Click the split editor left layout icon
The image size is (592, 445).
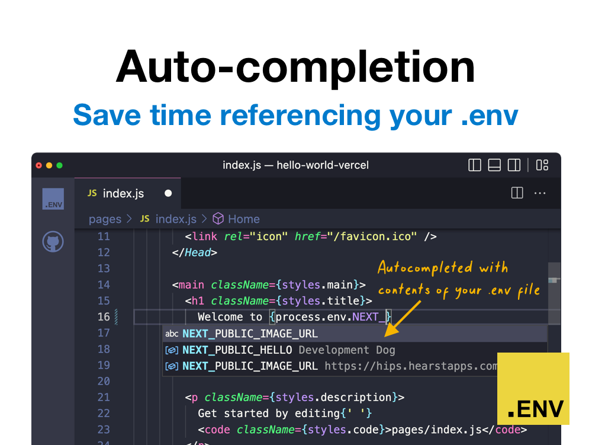(475, 165)
